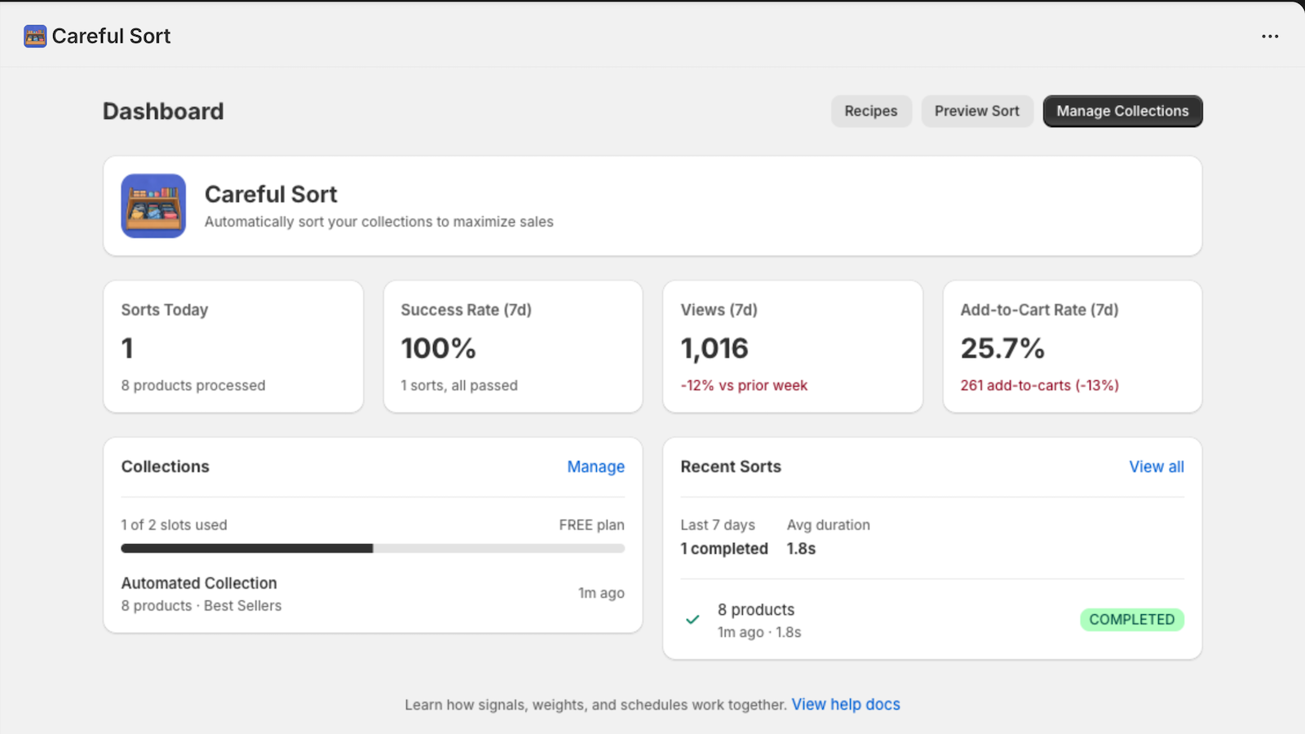Select the Sorts Today stat card
Viewport: 1305px width, 734px height.
pyautogui.click(x=233, y=347)
